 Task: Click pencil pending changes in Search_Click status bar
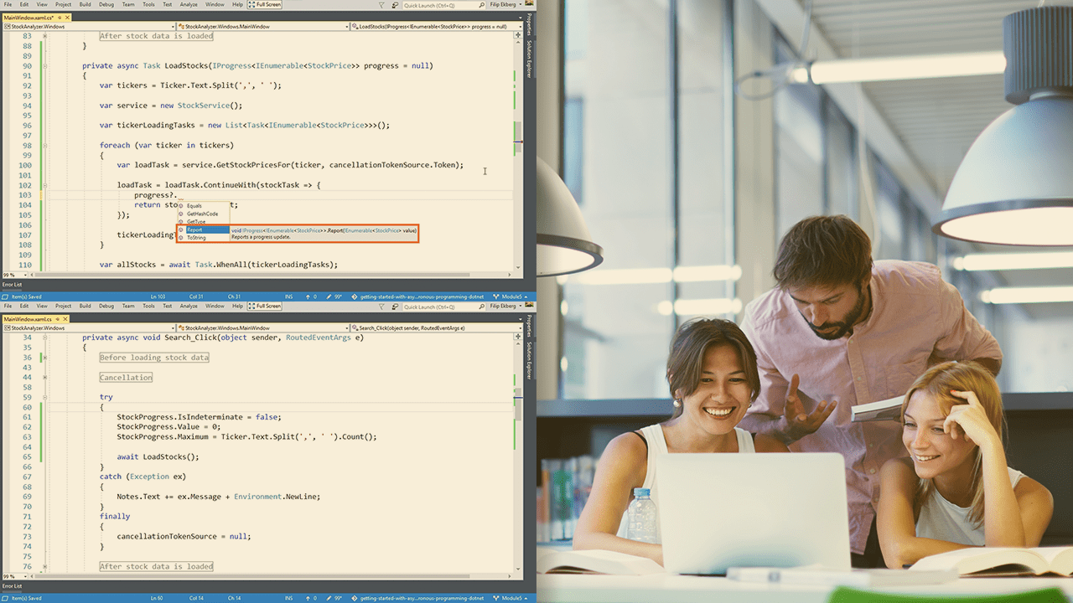coord(334,598)
